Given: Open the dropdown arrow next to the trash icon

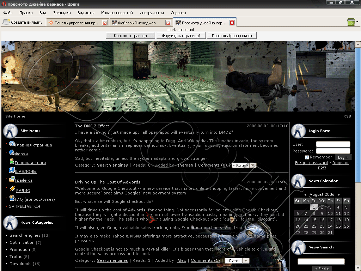Looking at the screenshot, I should (x=357, y=22).
